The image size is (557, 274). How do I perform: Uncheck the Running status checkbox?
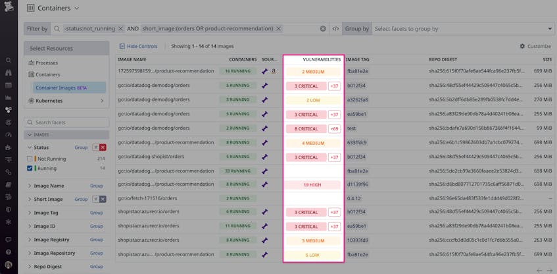coord(30,169)
